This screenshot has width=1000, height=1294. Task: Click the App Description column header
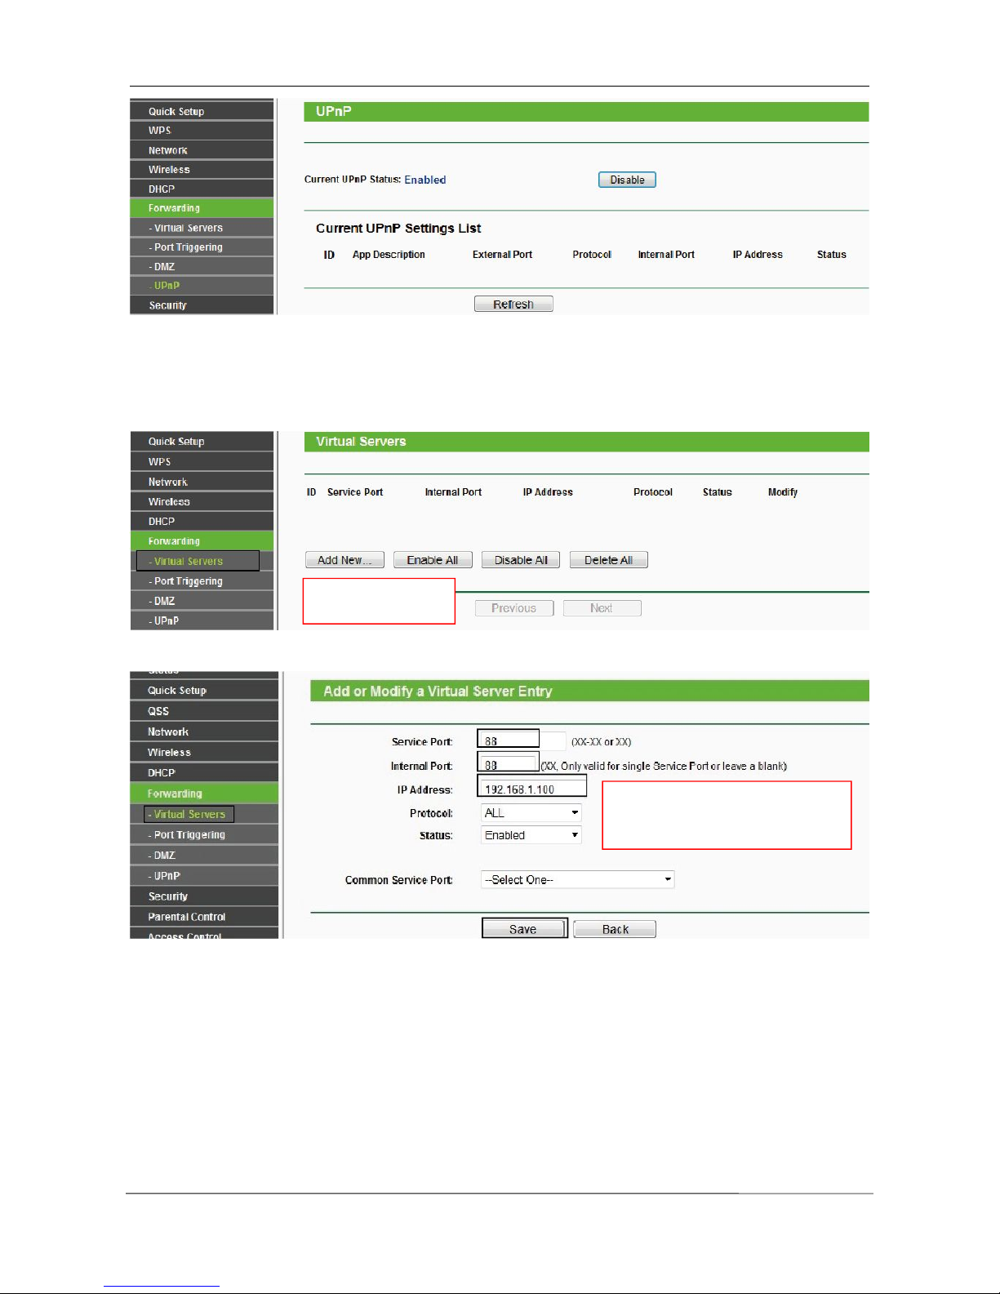pyautogui.click(x=389, y=255)
